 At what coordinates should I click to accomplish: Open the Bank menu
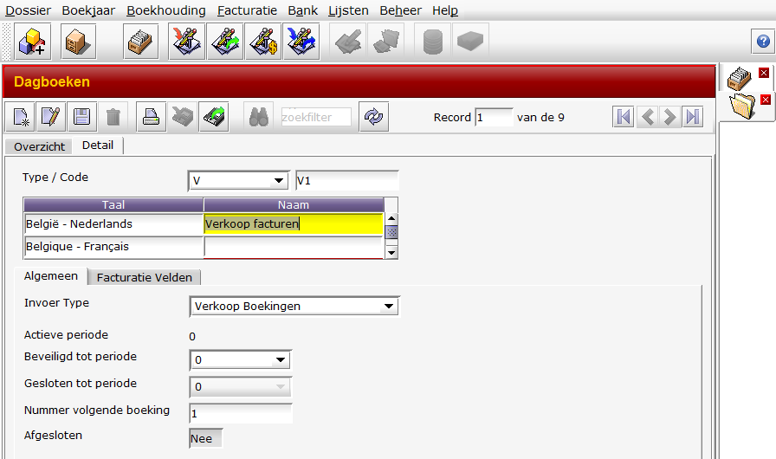pos(303,10)
